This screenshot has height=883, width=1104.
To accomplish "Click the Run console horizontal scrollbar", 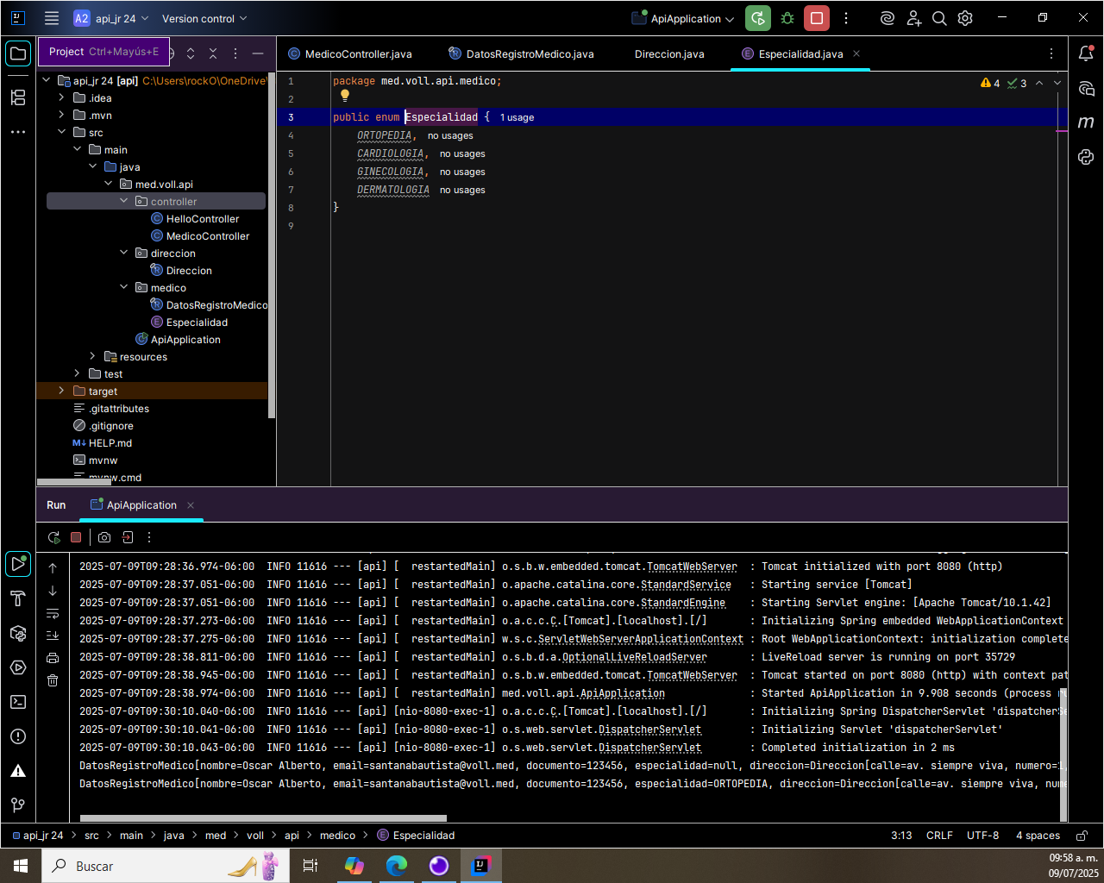I will [x=263, y=818].
